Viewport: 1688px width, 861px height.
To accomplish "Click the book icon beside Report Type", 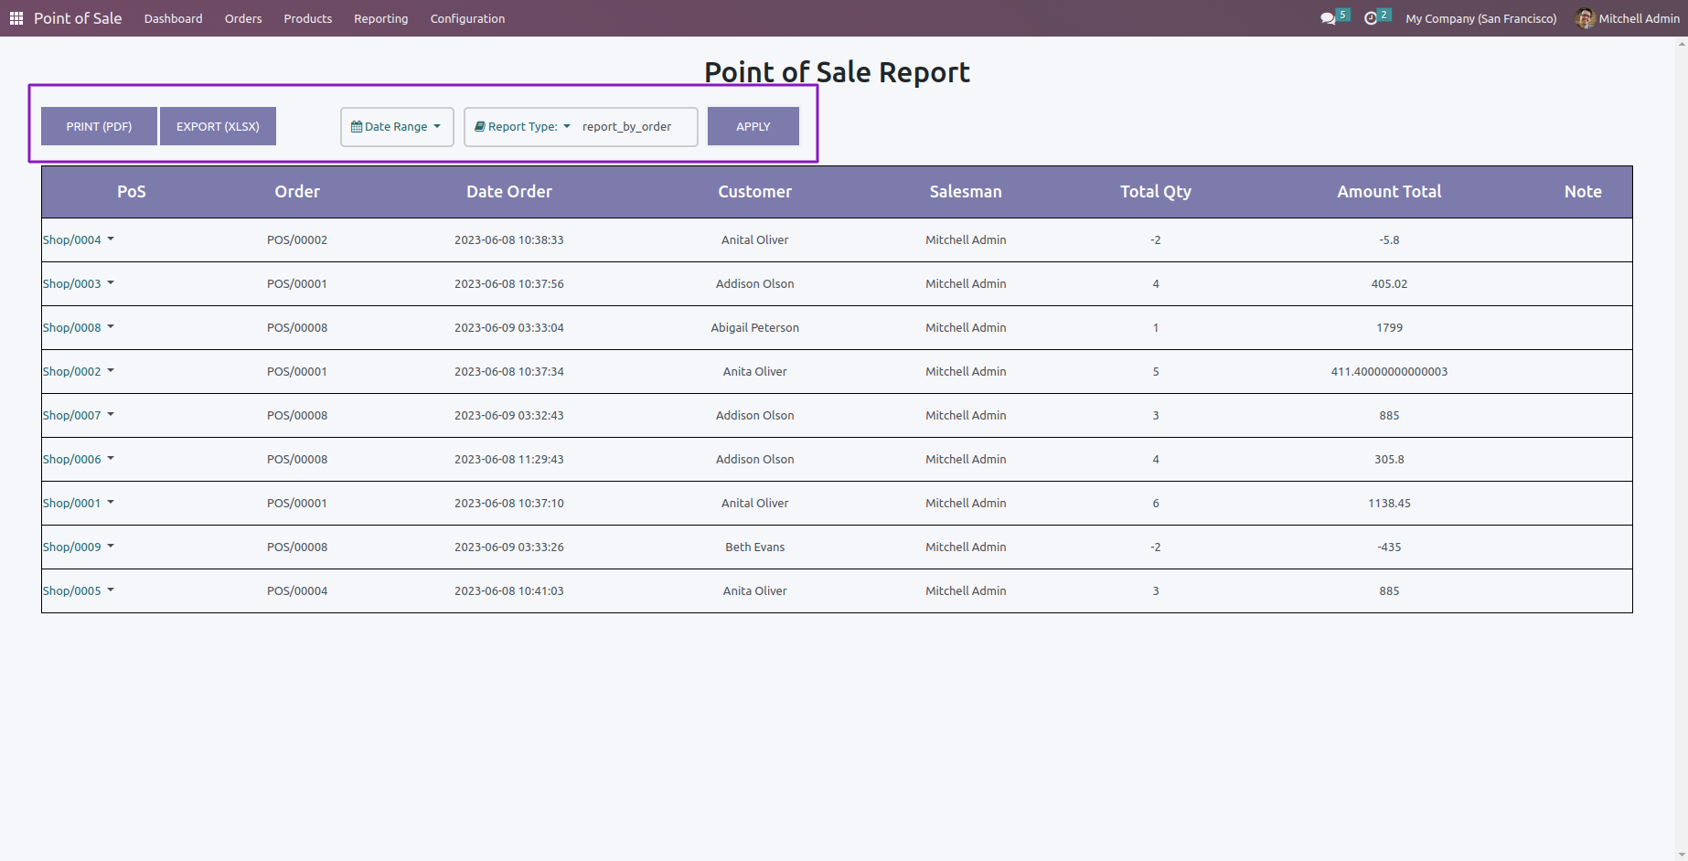I will pyautogui.click(x=479, y=127).
